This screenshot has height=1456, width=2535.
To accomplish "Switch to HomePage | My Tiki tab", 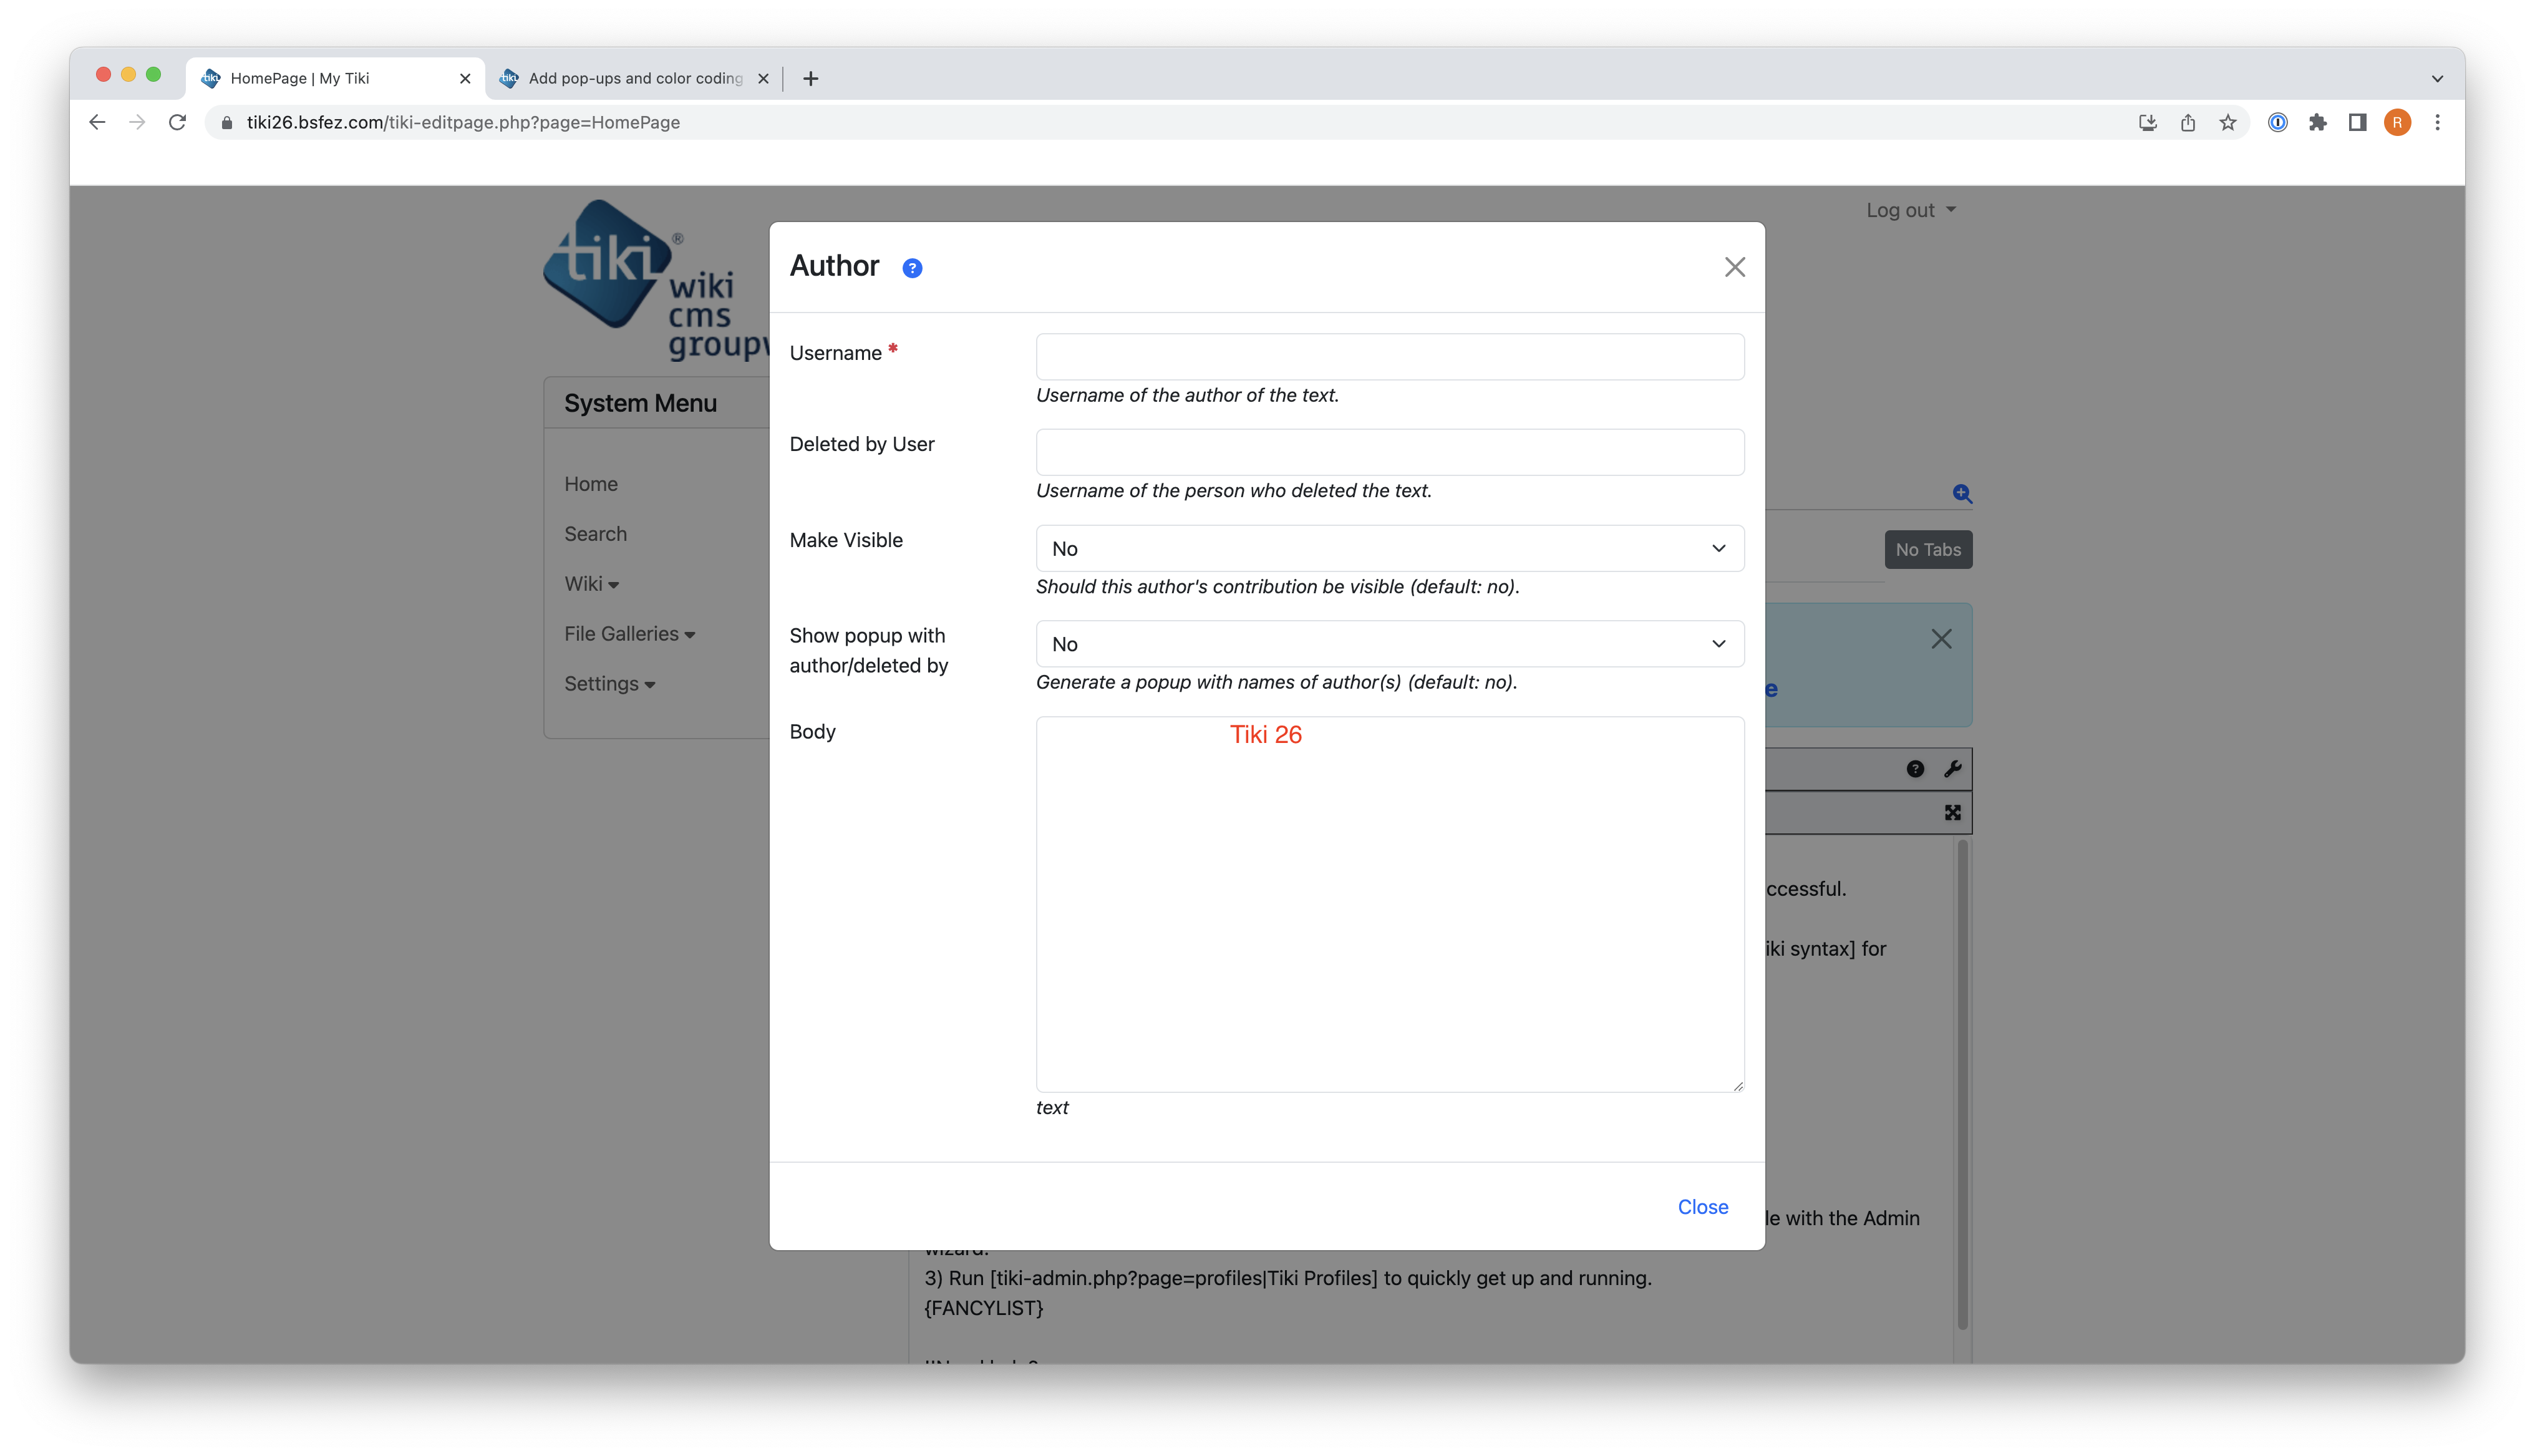I will 335,78.
